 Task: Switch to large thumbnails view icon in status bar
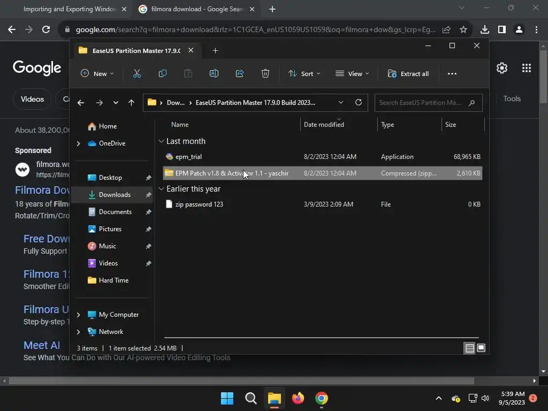point(481,348)
